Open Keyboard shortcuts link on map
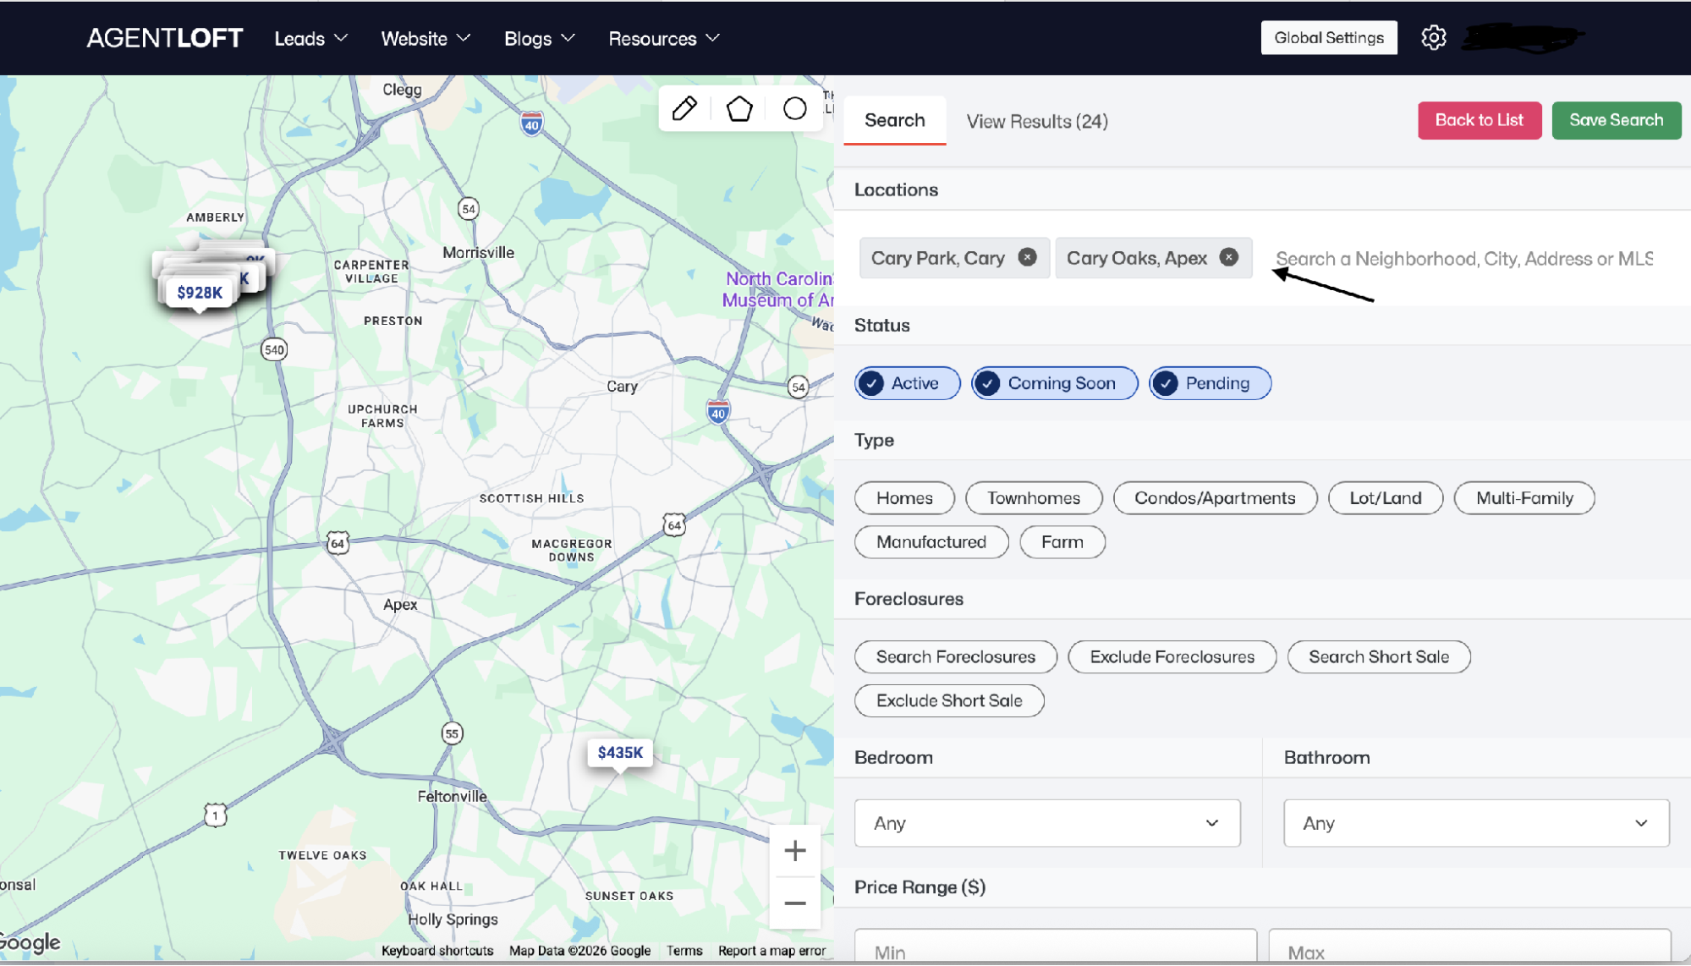1691x966 pixels. [x=437, y=951]
